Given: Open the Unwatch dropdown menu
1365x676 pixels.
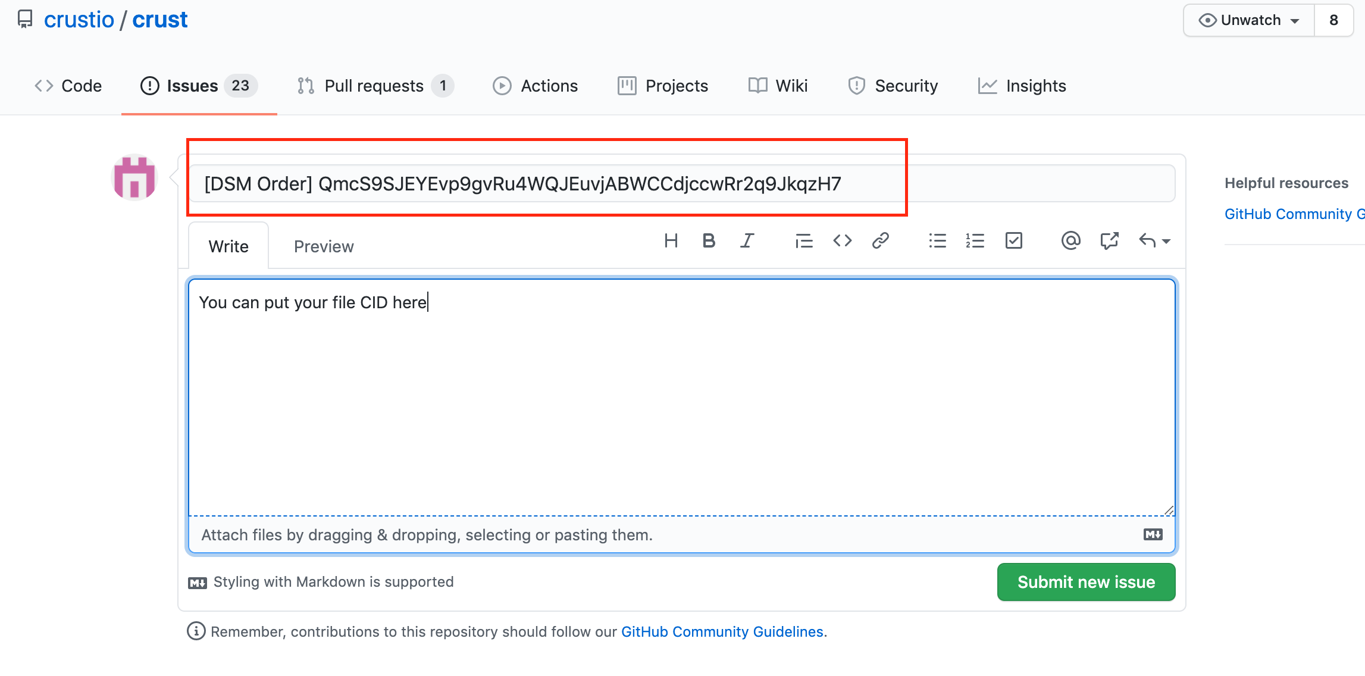Looking at the screenshot, I should point(1249,20).
